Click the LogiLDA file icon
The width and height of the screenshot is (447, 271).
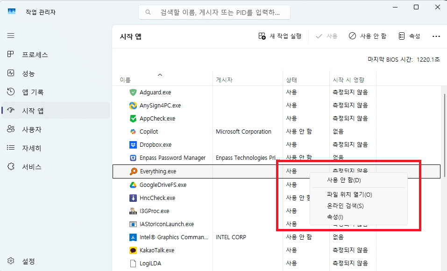pyautogui.click(x=133, y=264)
